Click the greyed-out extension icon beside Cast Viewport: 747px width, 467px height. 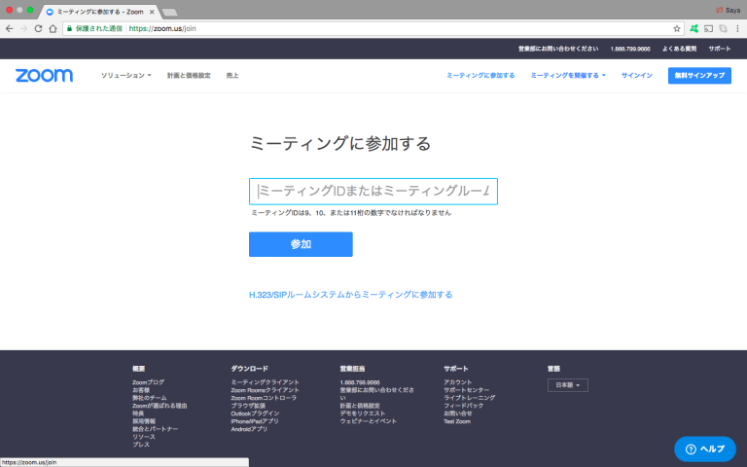(724, 28)
